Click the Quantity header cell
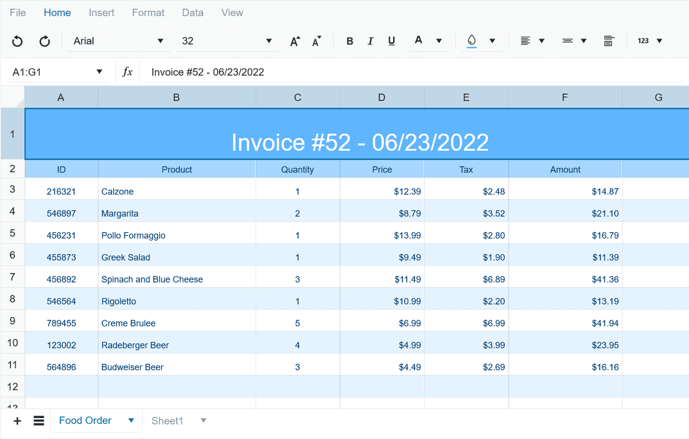The height and width of the screenshot is (439, 689). (x=298, y=169)
